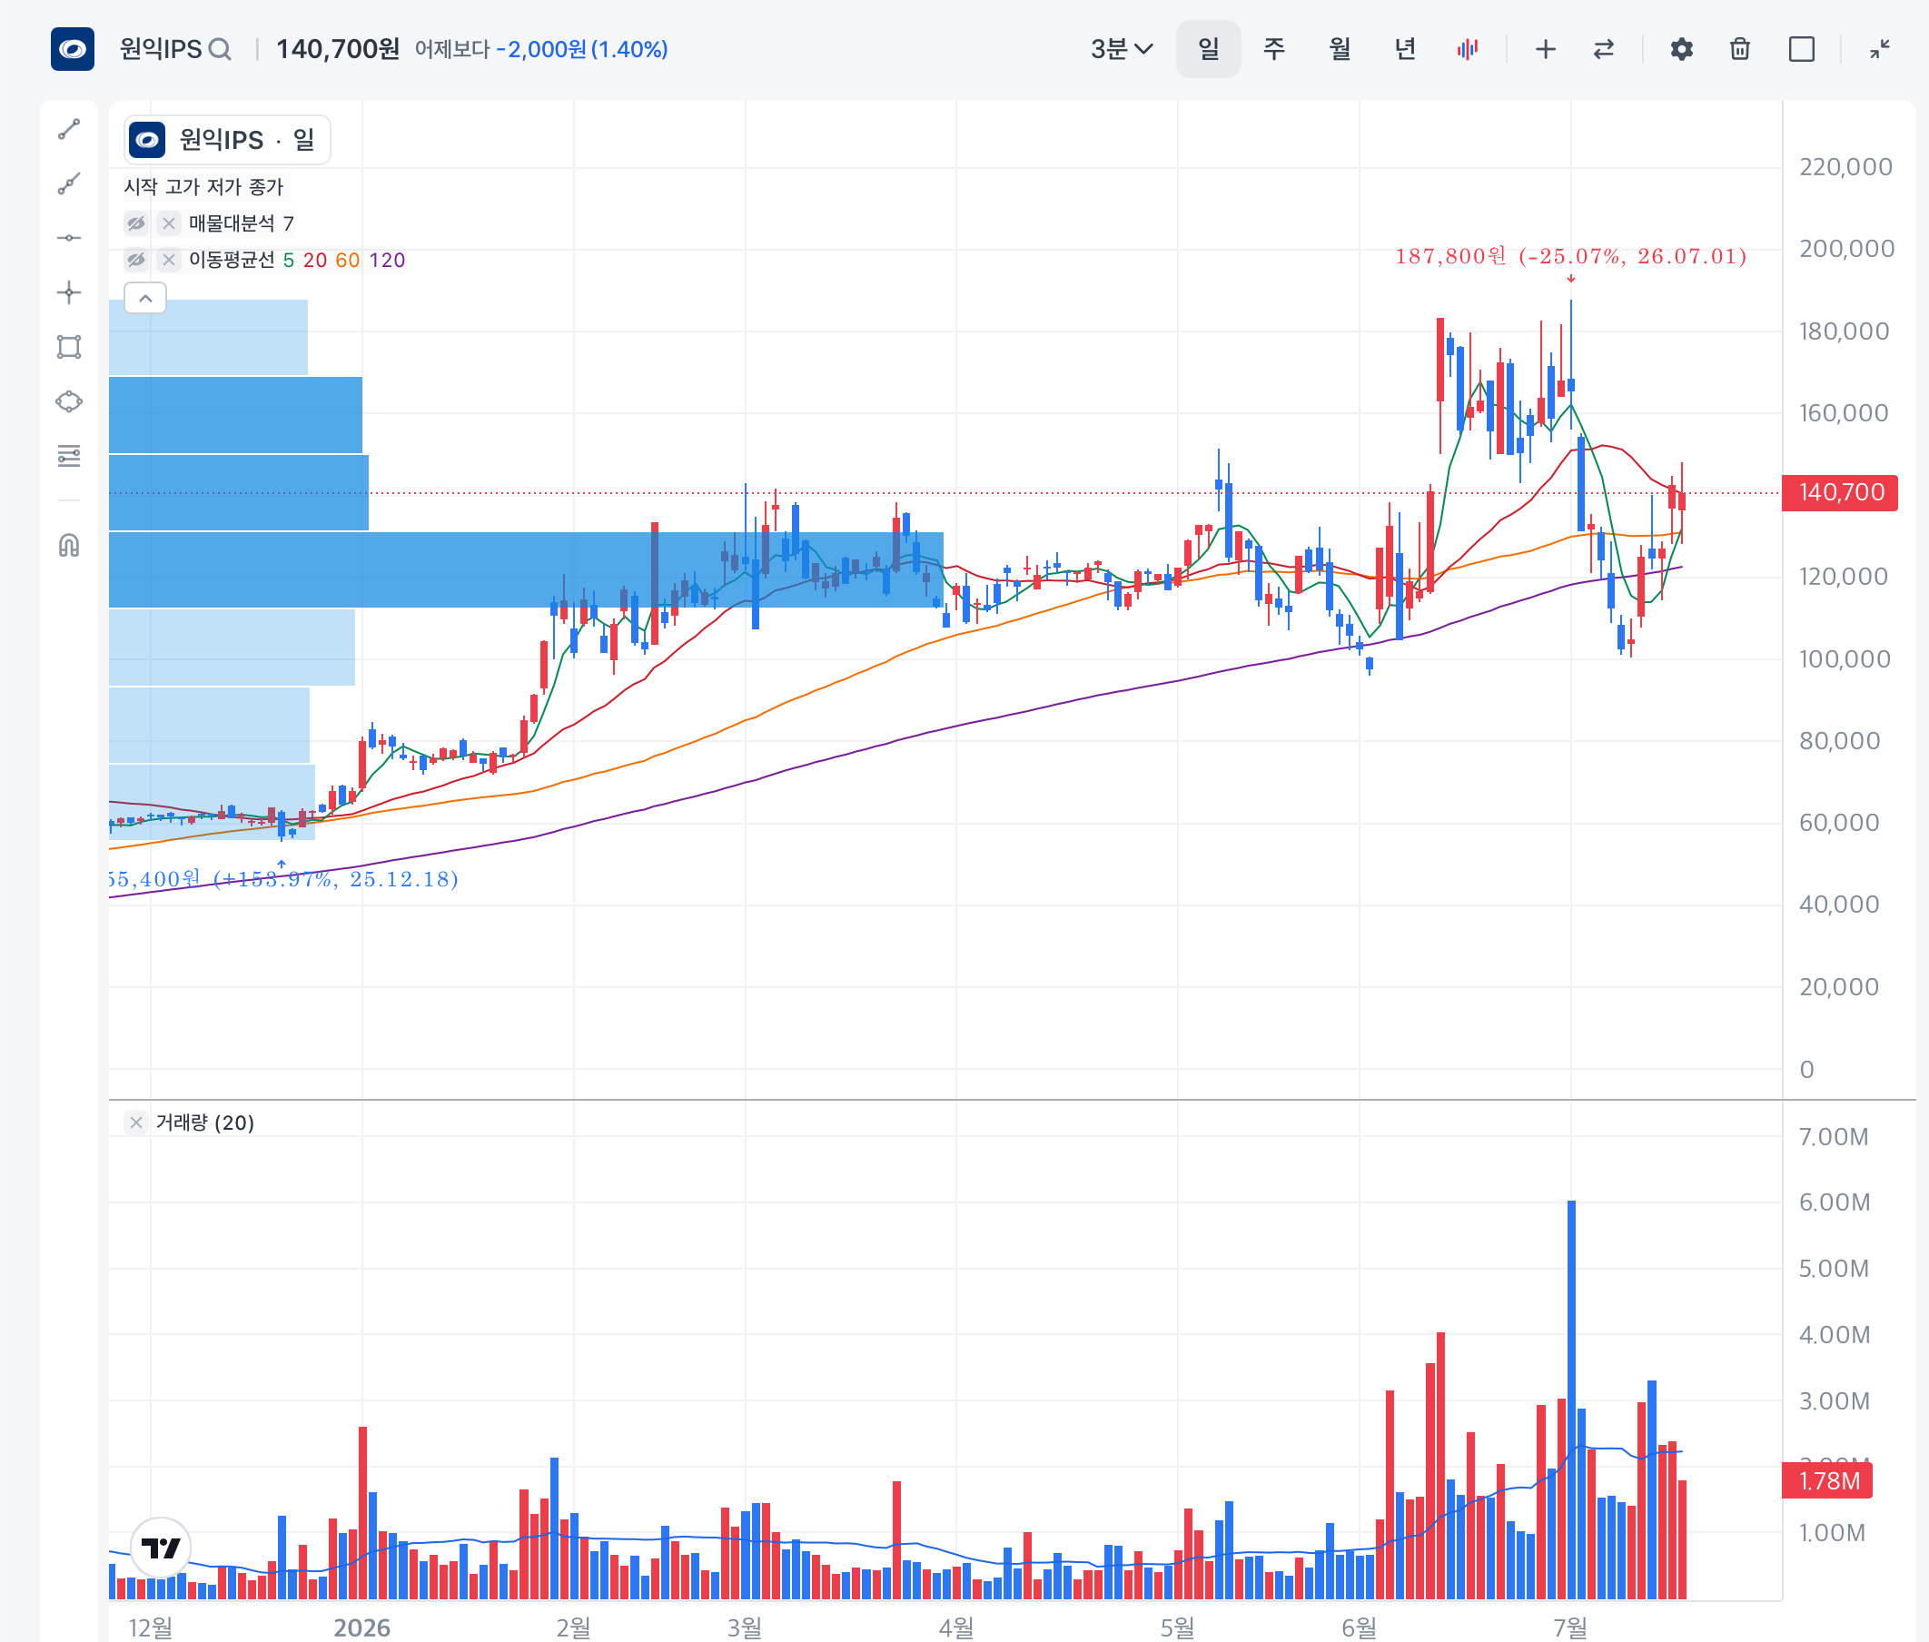Click the 7.00M volume axis label
The image size is (1929, 1642).
1833,1136
